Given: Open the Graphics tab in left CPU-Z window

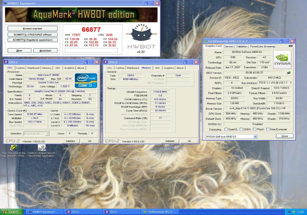Looking at the screenshot, I should (69, 68).
